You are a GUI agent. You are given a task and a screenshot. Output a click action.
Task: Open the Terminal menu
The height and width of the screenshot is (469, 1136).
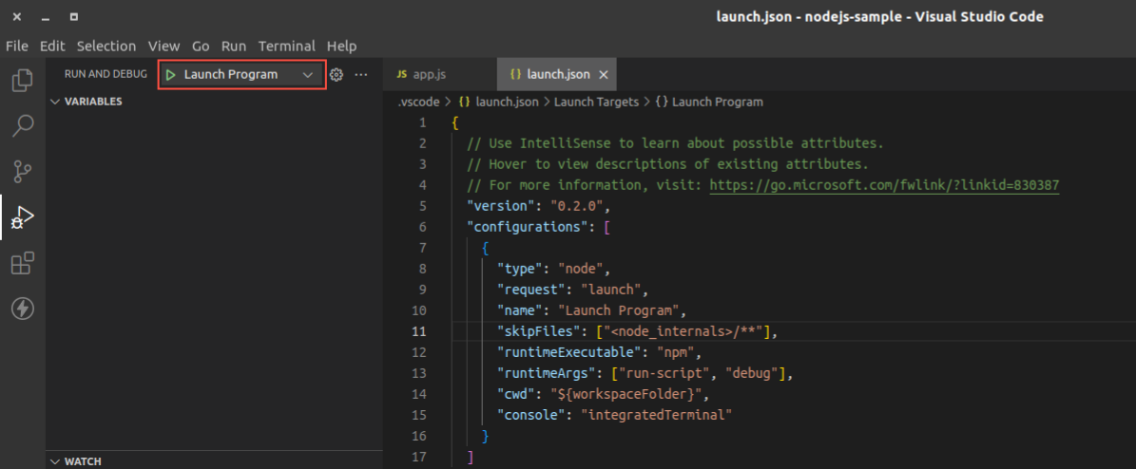287,46
